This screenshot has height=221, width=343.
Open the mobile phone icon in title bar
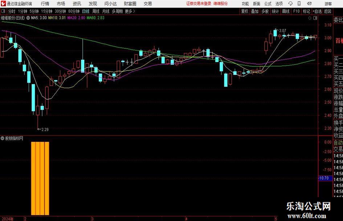click(x=299, y=4)
